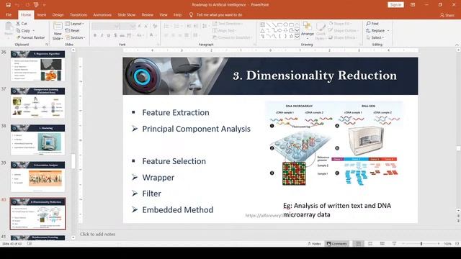Click the Principal Component Analysis bullet text

point(197,129)
